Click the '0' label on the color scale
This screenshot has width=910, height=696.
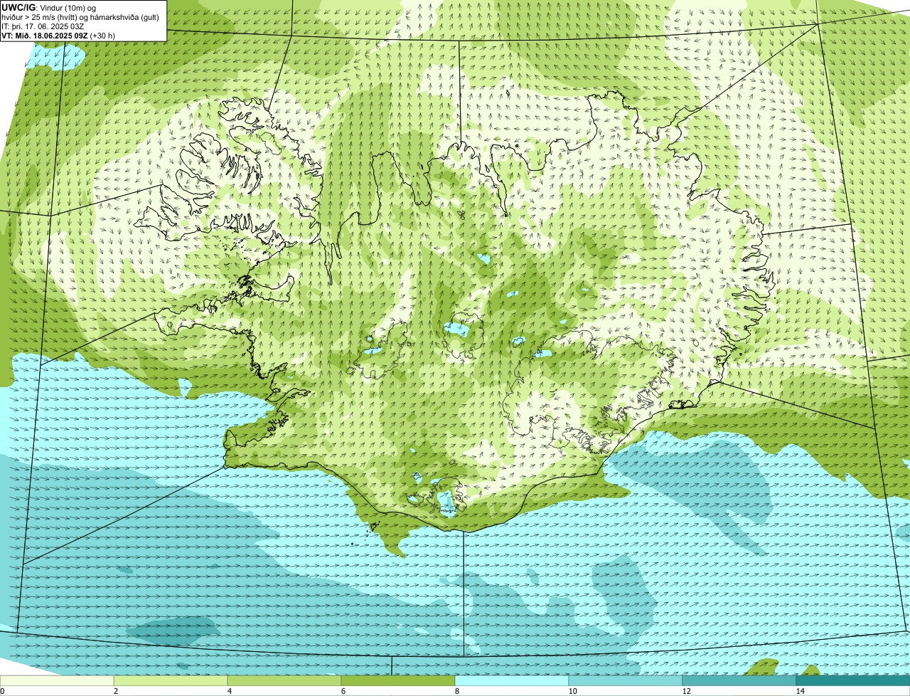click(2, 691)
